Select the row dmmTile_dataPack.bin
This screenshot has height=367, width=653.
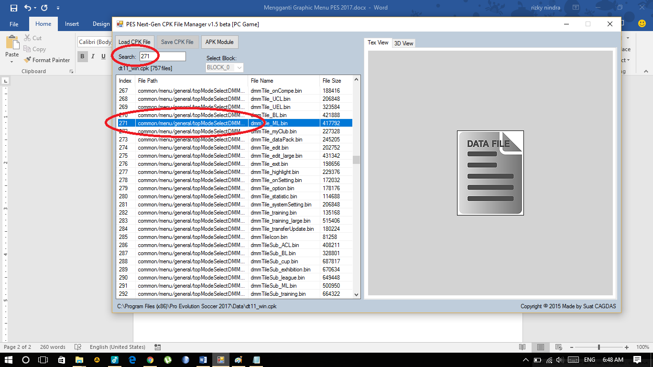[235, 140]
